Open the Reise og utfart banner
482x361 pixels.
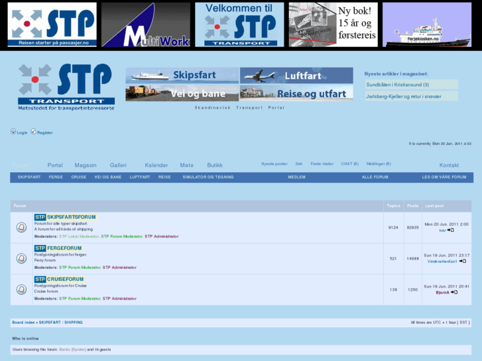(296, 93)
